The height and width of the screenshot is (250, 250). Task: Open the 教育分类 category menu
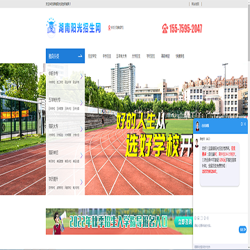click(65, 56)
